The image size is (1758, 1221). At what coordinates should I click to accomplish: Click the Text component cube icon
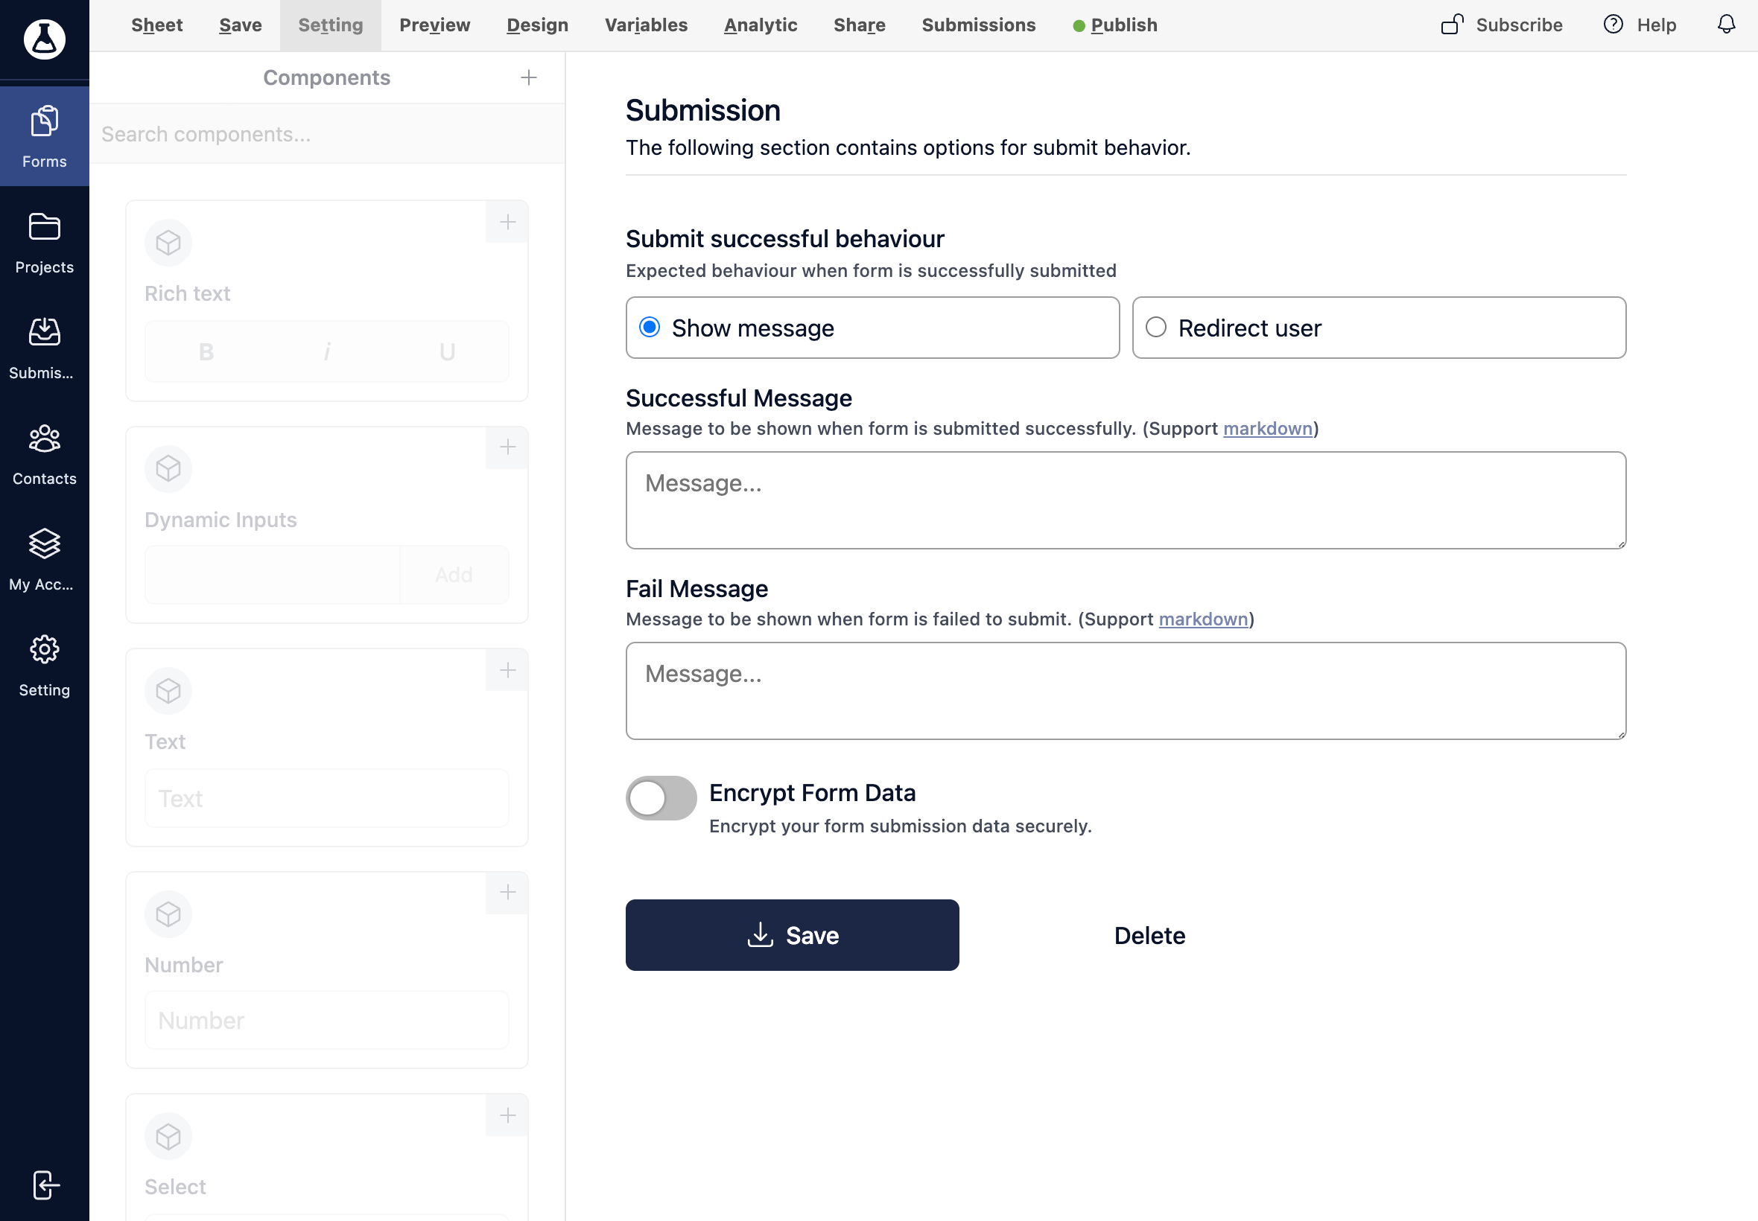[x=168, y=691]
